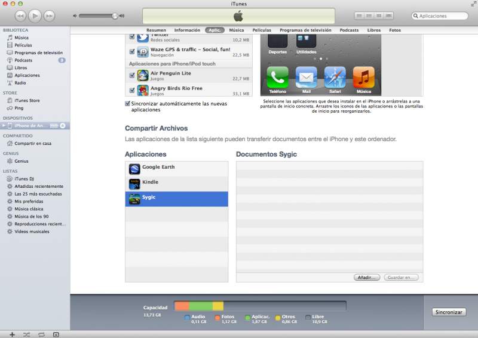Image resolution: width=478 pixels, height=338 pixels.
Task: Add a playlist with the plus icon
Action: pyautogui.click(x=12, y=334)
